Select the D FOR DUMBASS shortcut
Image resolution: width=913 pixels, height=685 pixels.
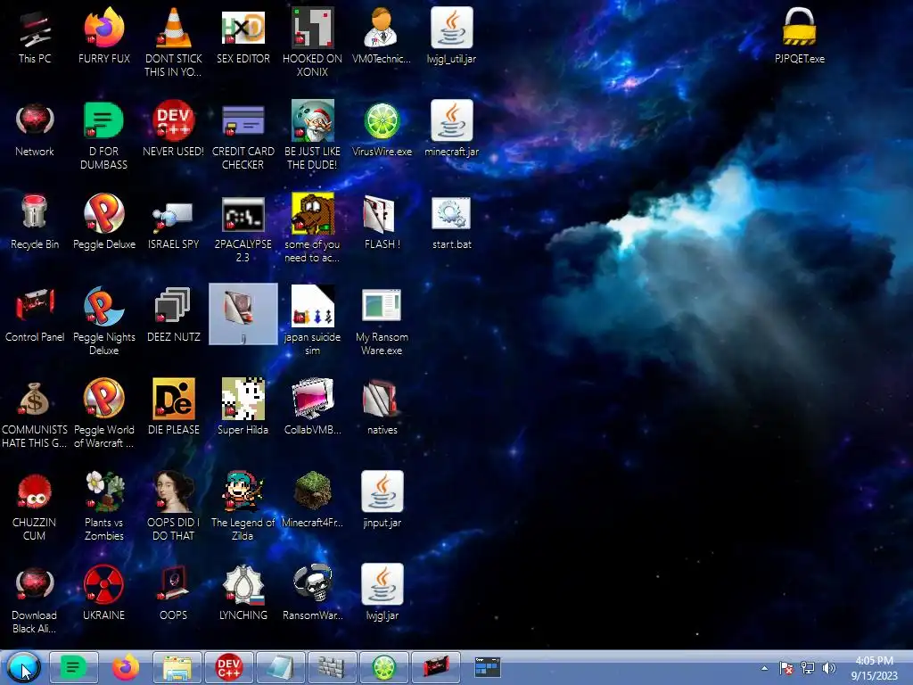click(x=103, y=136)
